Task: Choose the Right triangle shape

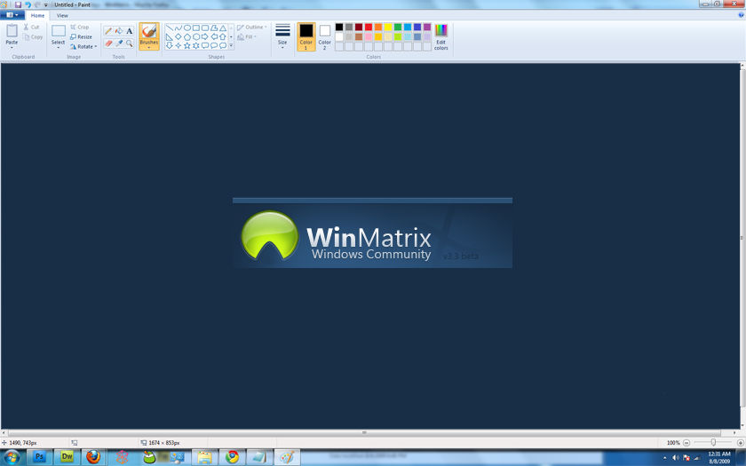Action: coord(170,37)
